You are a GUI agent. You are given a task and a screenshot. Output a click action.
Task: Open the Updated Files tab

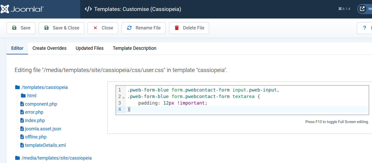click(90, 48)
